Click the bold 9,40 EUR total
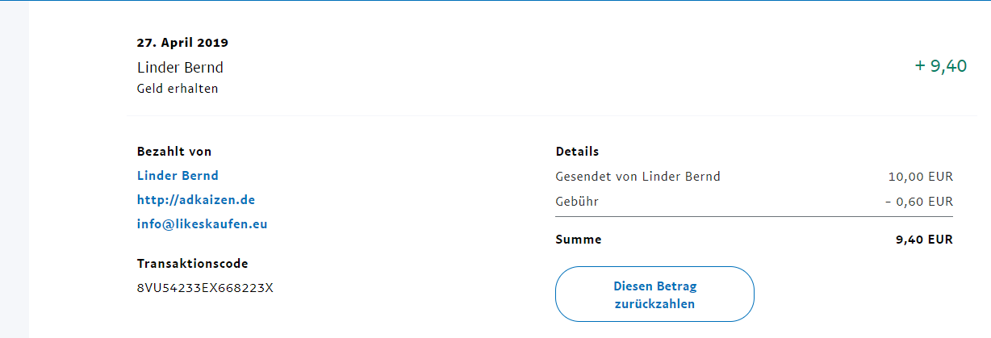This screenshot has height=338, width=991. (x=924, y=240)
